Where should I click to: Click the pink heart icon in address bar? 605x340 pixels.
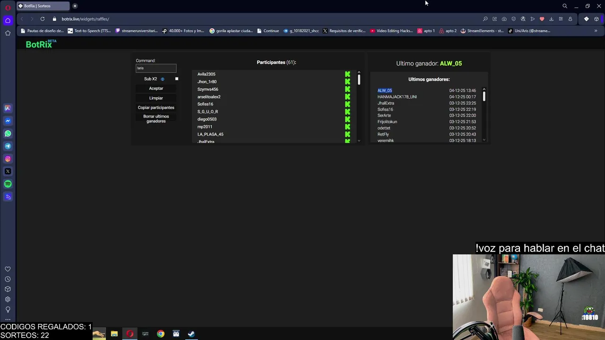(542, 19)
